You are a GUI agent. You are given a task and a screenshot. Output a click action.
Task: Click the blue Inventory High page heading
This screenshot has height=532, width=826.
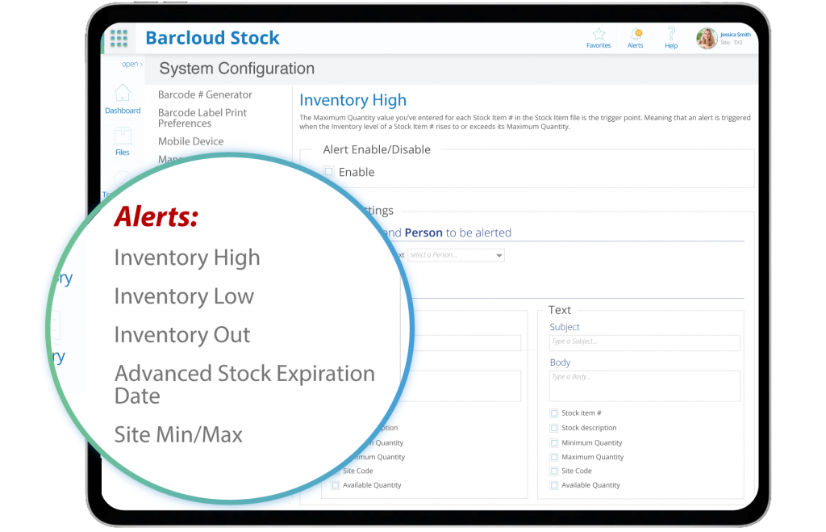tap(353, 100)
